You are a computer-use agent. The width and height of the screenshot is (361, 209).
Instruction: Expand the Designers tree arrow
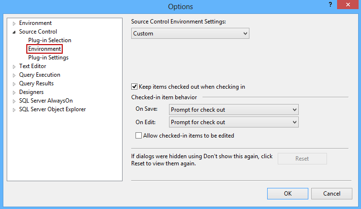tap(14, 92)
